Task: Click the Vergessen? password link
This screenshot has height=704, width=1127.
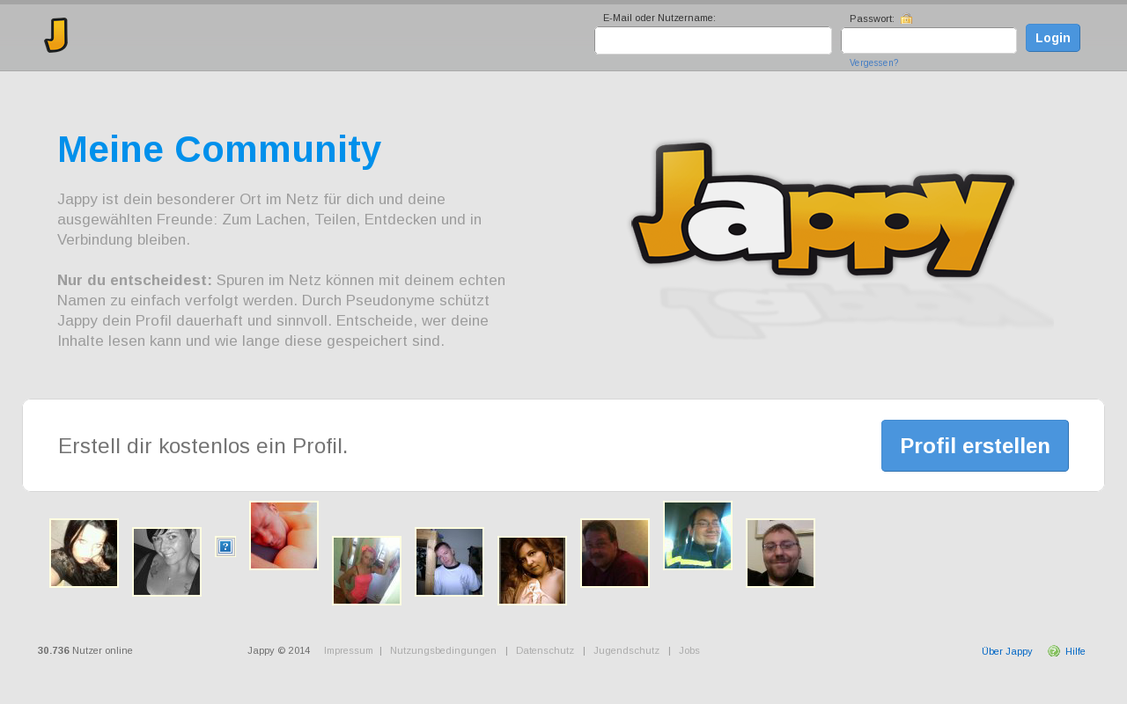Action: coord(873,63)
